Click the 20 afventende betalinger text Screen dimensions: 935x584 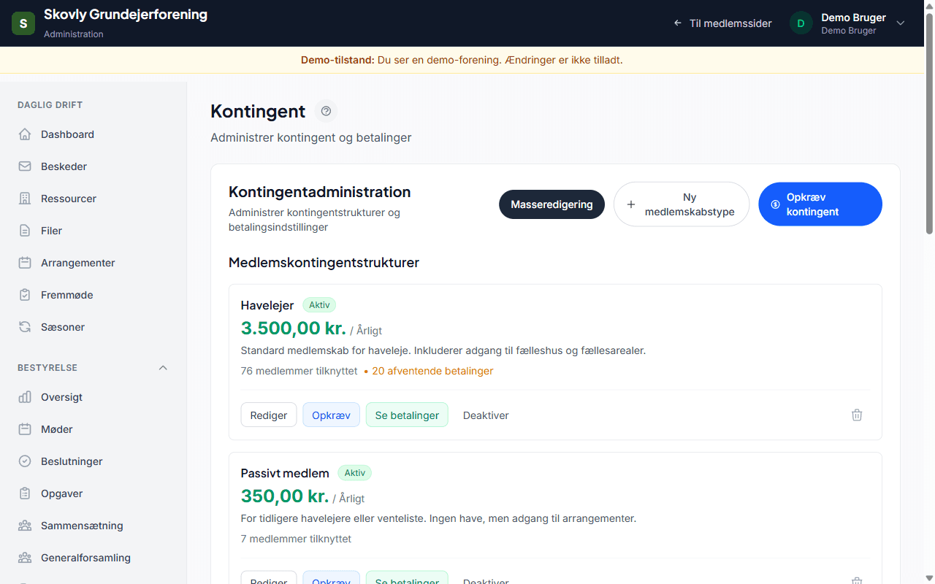432,371
